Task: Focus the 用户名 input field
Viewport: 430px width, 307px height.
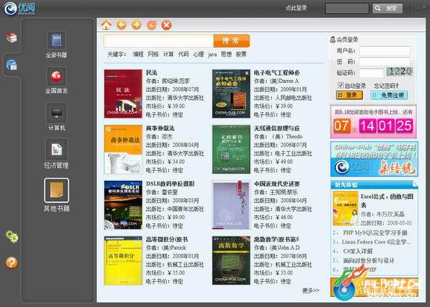Action: point(385,51)
